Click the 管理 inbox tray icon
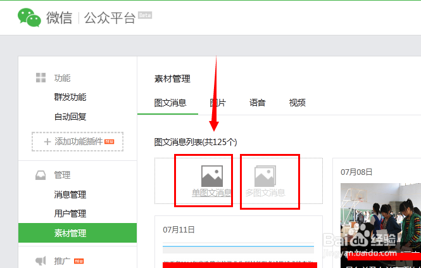 pyautogui.click(x=41, y=175)
